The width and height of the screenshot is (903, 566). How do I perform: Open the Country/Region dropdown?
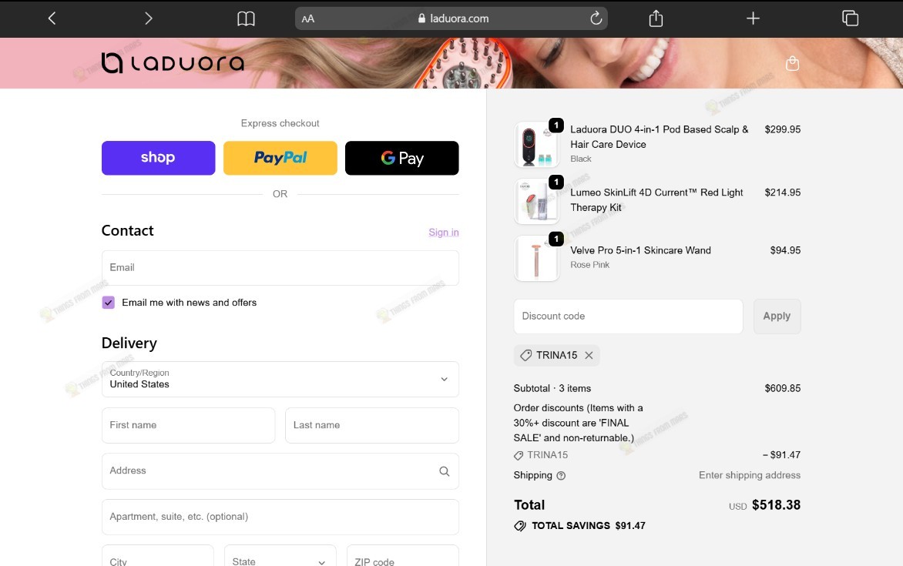280,379
